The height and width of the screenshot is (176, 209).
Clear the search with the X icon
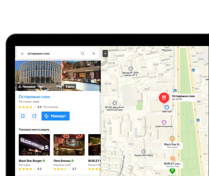(94, 54)
